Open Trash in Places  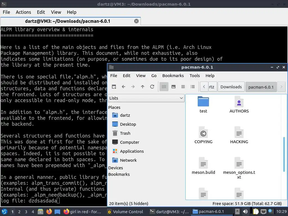[121, 133]
